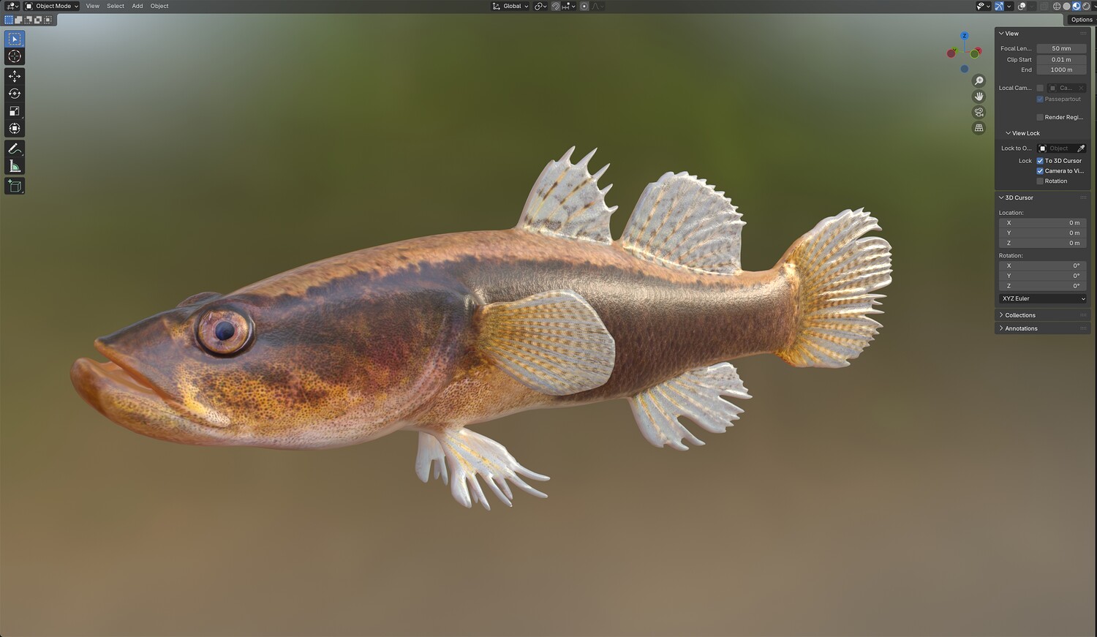Toggle viewport overlays display

pyautogui.click(x=1022, y=6)
